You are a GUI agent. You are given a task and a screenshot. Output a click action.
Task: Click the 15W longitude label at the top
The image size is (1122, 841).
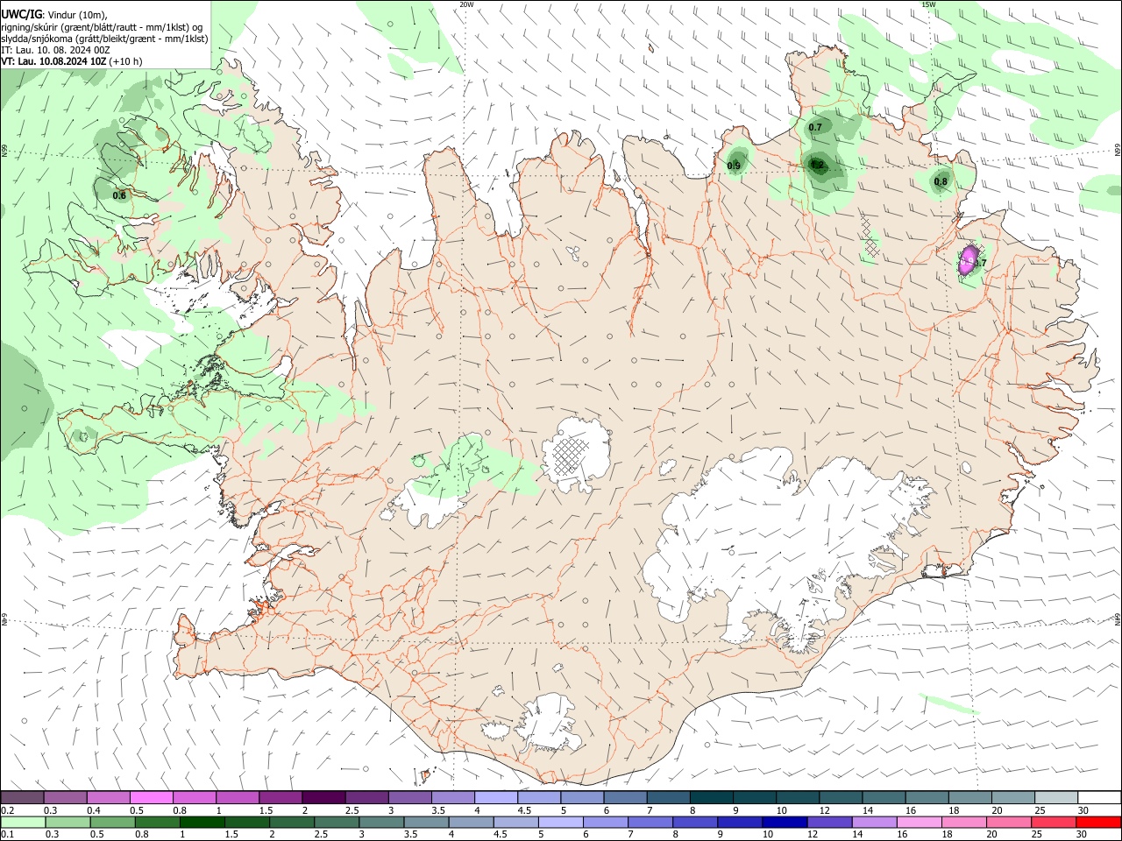pyautogui.click(x=928, y=4)
